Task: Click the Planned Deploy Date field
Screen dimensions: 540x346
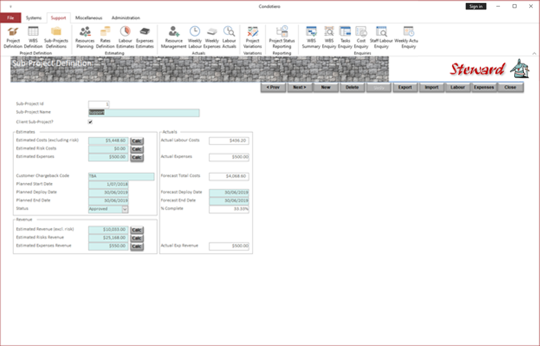Action: point(109,193)
